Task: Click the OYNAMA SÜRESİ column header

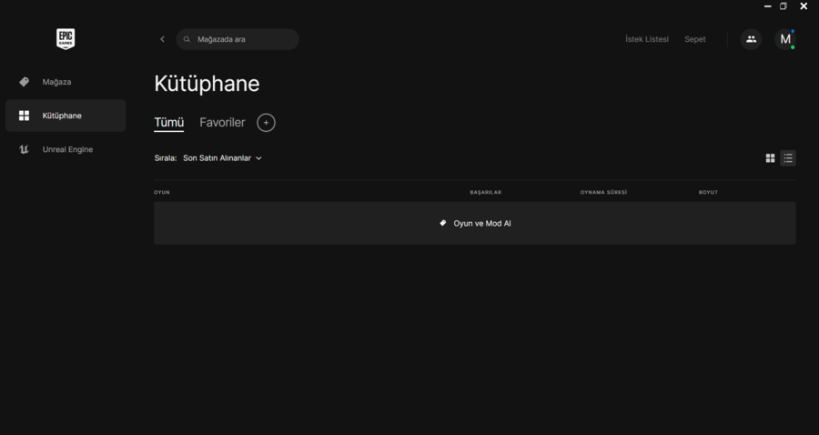Action: [603, 192]
